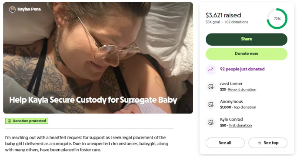Click the Donate now button

pyautogui.click(x=247, y=54)
